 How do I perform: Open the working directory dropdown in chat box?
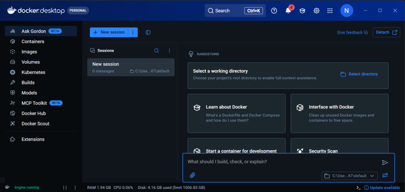click(x=350, y=176)
